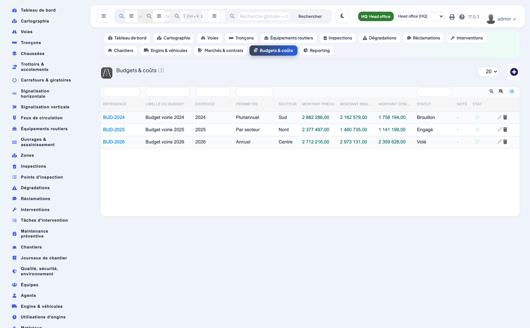
Task: Open Chaussées in the left sidebar
Action: tap(33, 54)
